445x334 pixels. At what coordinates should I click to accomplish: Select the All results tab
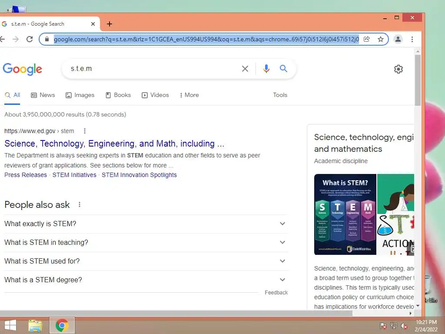(x=13, y=95)
